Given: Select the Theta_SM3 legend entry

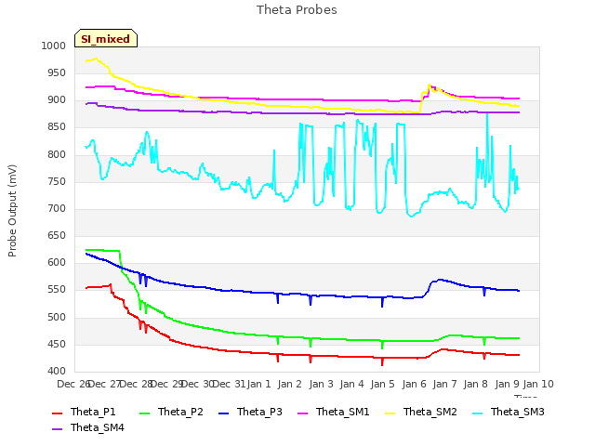Looking at the screenshot, I should pyautogui.click(x=509, y=412).
